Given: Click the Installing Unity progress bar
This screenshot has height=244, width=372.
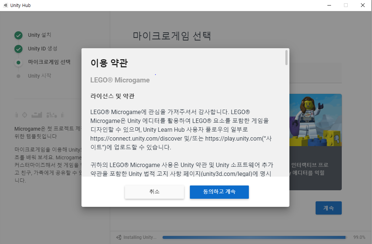Looking at the screenshot, I should coord(255,237).
